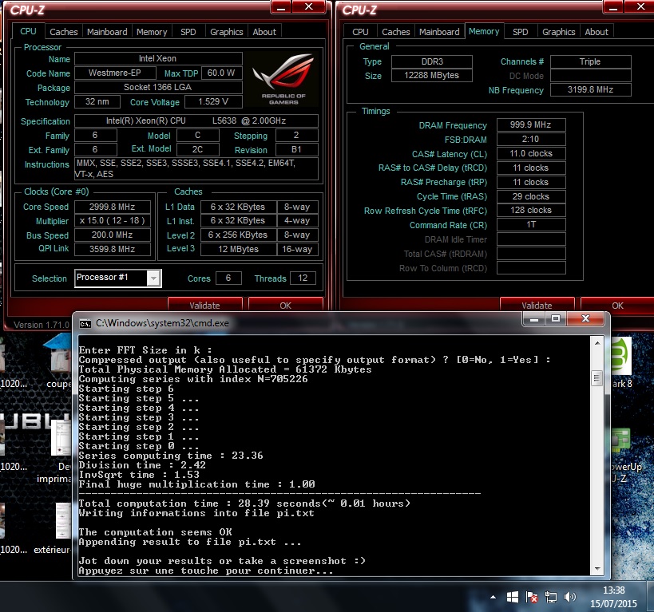Click the Republic of Gamers logo

coord(283,79)
